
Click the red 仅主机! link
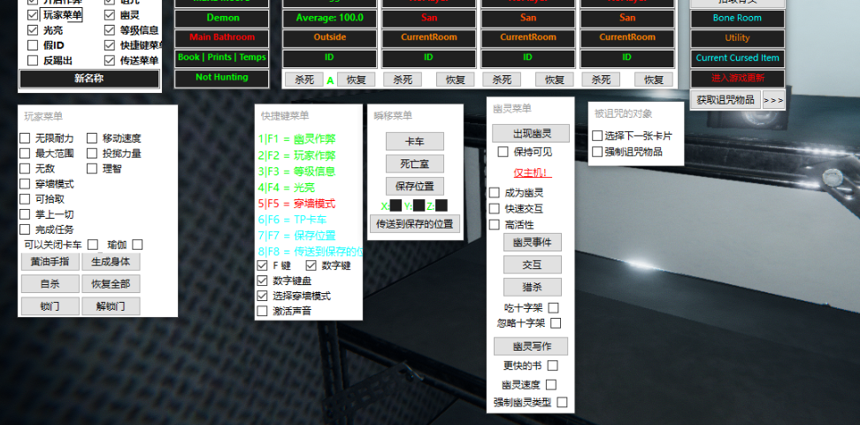[532, 173]
